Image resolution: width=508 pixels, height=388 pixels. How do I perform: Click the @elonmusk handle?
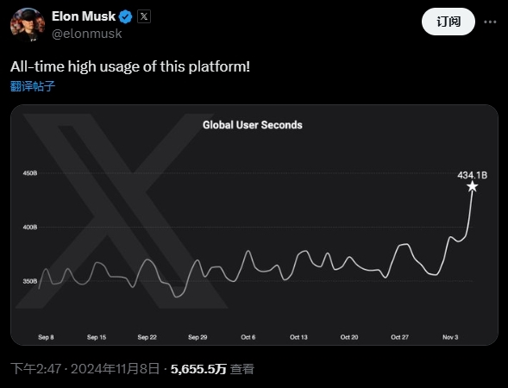pyautogui.click(x=87, y=34)
